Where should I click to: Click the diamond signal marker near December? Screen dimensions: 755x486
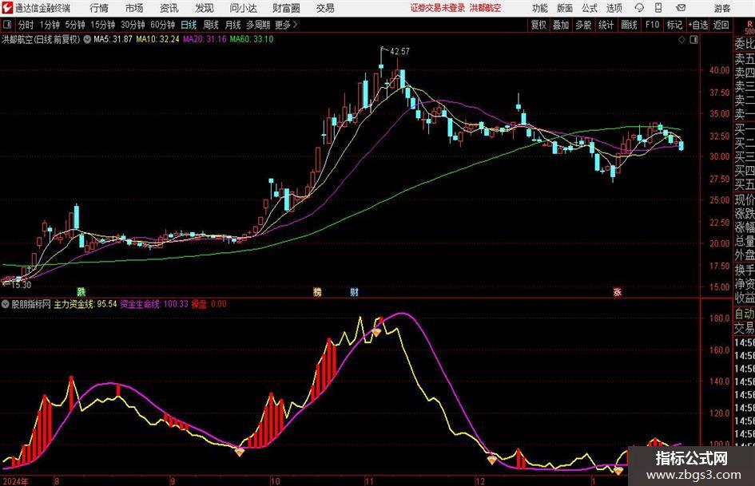[x=491, y=460]
